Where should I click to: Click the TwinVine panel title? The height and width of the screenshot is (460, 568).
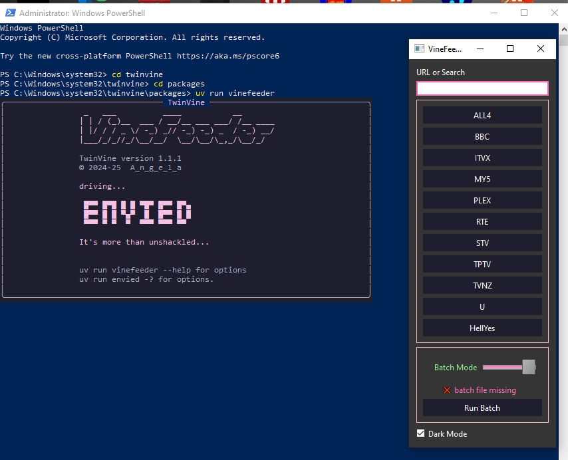coord(186,102)
